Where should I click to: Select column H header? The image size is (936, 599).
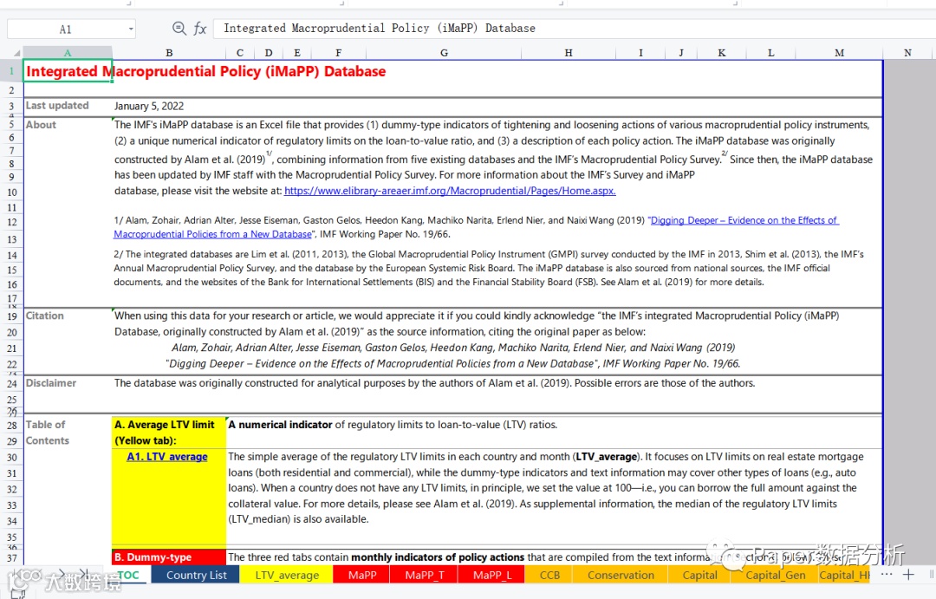pyautogui.click(x=569, y=53)
